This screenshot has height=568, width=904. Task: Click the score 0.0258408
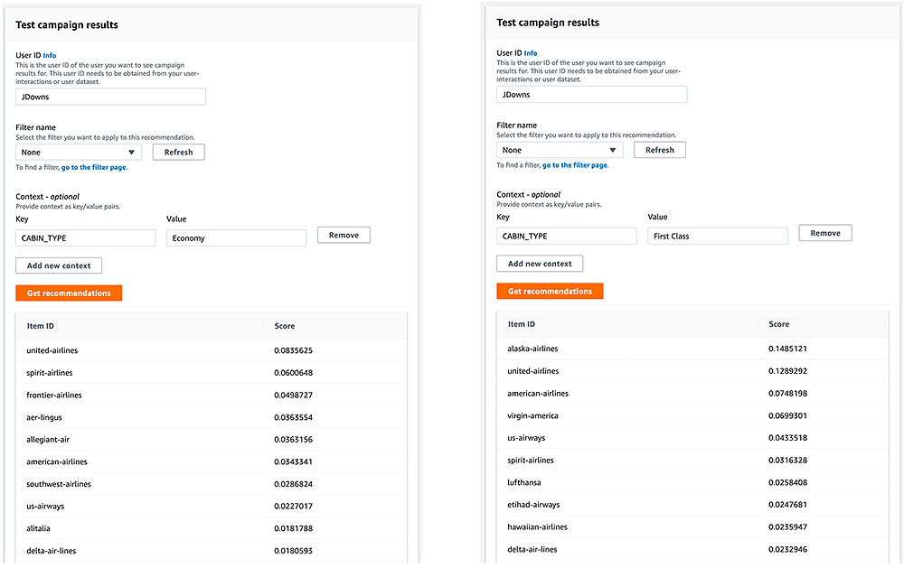787,482
